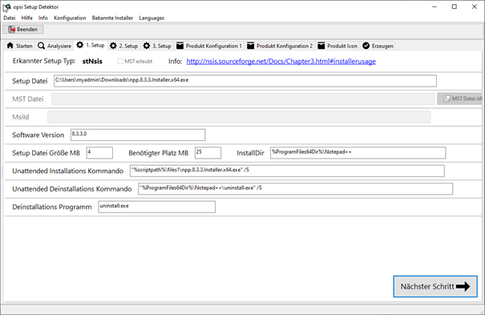Viewport: 485px width, 315px height.
Task: Switch to the Starten tab
Action: coord(19,46)
